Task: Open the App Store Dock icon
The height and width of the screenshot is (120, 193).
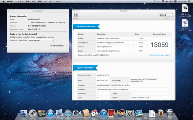Action: [51, 113]
